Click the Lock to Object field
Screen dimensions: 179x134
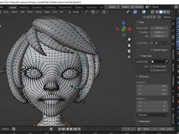click(x=160, y=61)
